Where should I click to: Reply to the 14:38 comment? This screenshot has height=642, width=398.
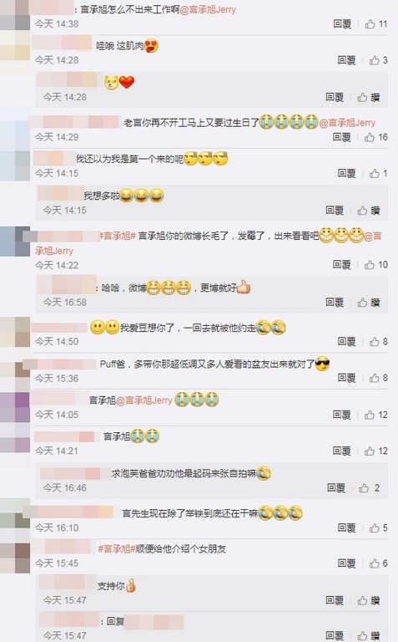(x=342, y=24)
